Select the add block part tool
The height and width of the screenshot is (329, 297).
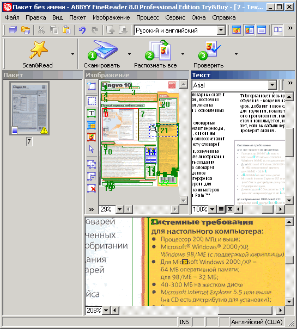coord(92,164)
